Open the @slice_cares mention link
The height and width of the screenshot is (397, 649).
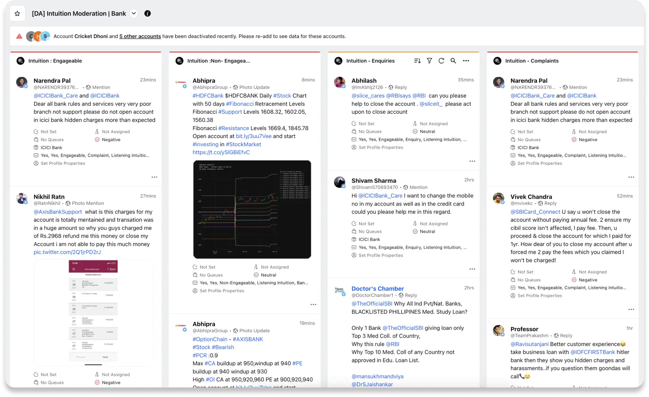pos(368,96)
